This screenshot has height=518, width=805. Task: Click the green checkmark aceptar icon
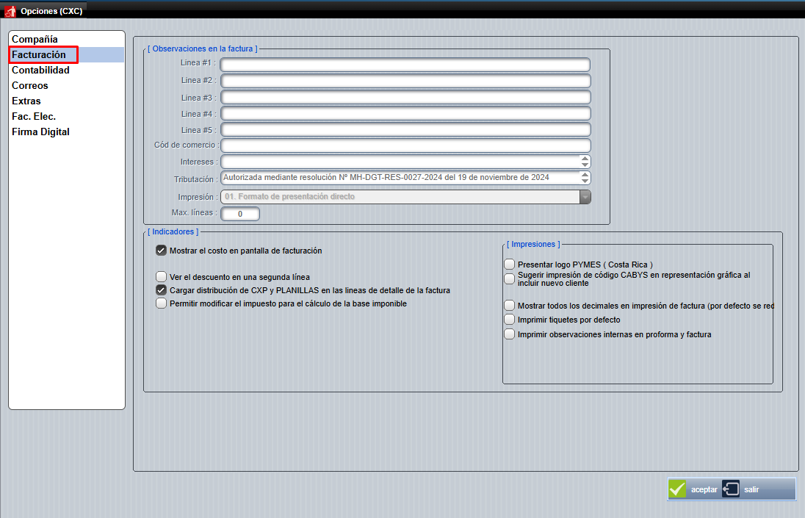677,489
